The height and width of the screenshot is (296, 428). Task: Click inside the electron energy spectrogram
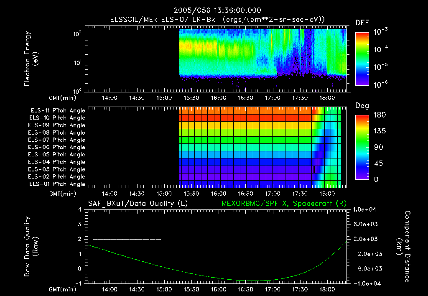coord(217,59)
